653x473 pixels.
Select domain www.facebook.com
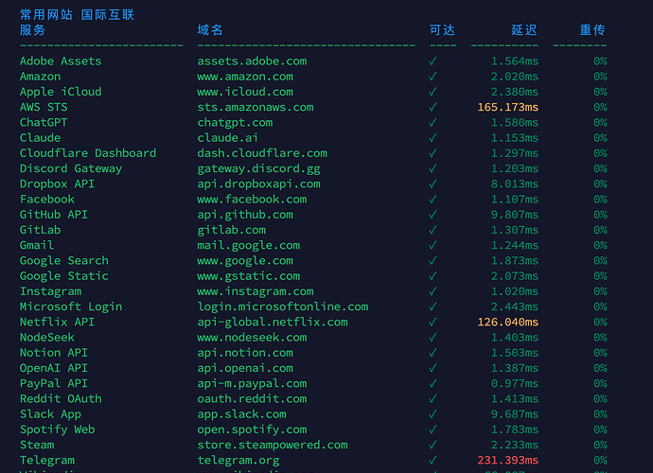pyautogui.click(x=252, y=200)
